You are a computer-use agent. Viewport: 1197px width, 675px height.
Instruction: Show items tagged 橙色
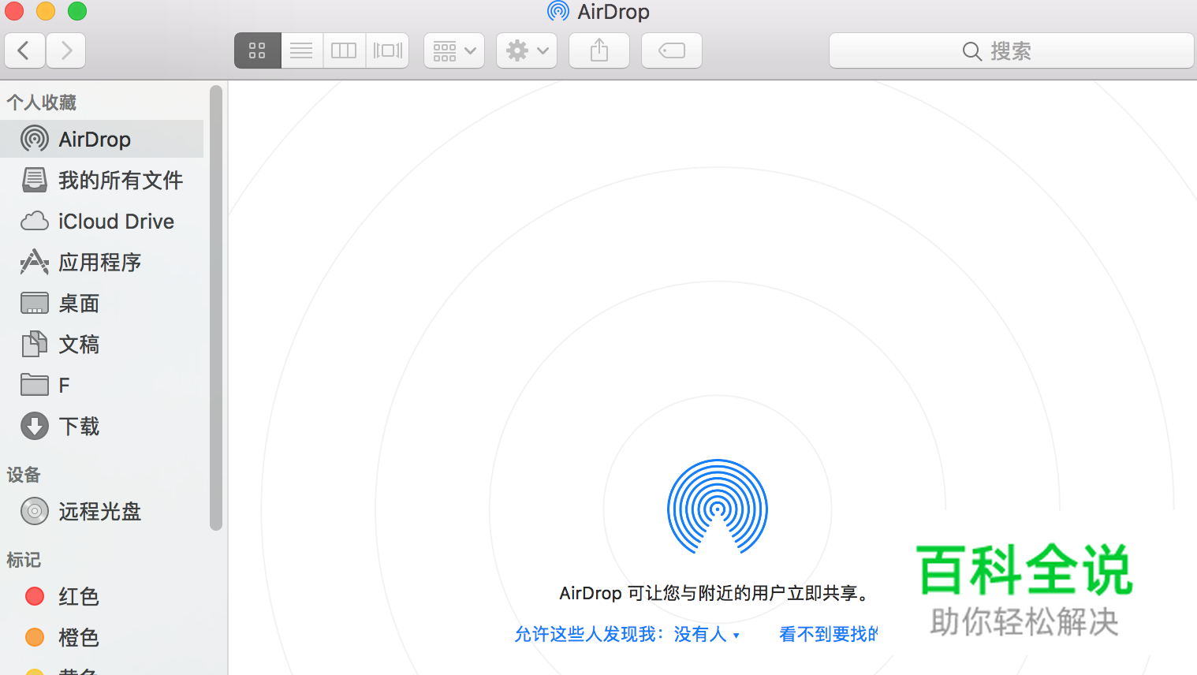[79, 638]
